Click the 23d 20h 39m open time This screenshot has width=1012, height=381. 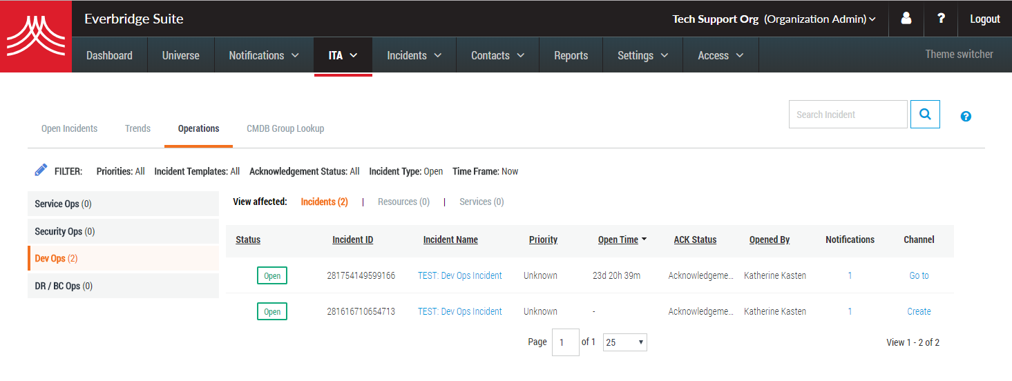point(616,275)
